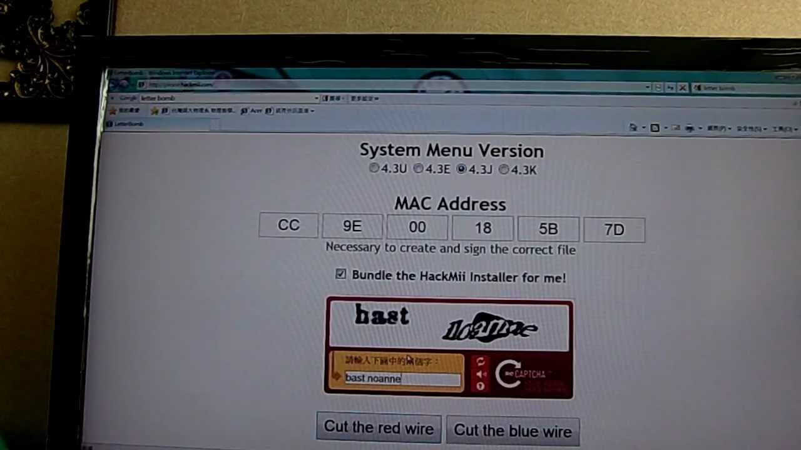The image size is (801, 450).
Task: Click the browser address bar URL
Action: [181, 84]
